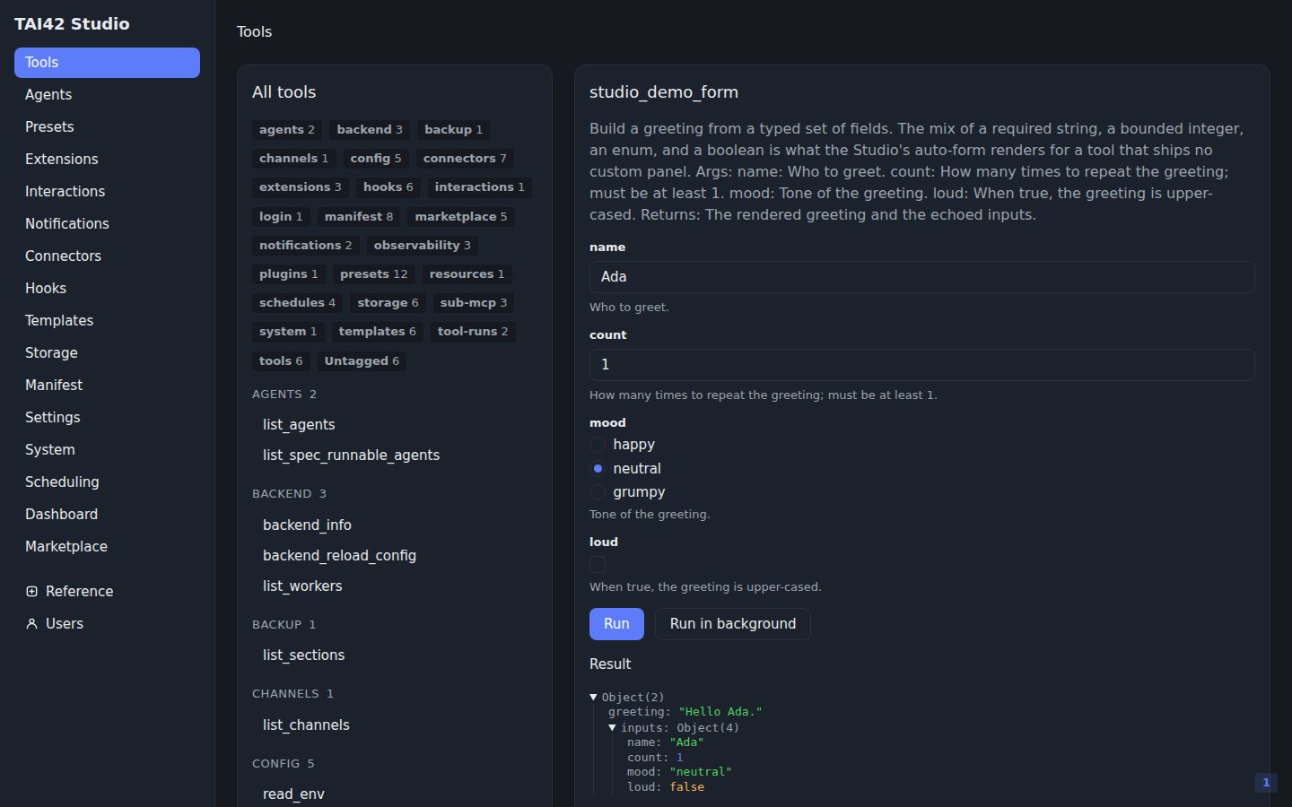Screen dimensions: 1292x807
Task: Open Dashboard in the sidebar
Action: (107, 515)
